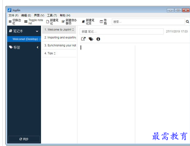Screen dimensions: 190x146
Task: Create a new notebook with 新建笔记本
Action: click(x=88, y=22)
